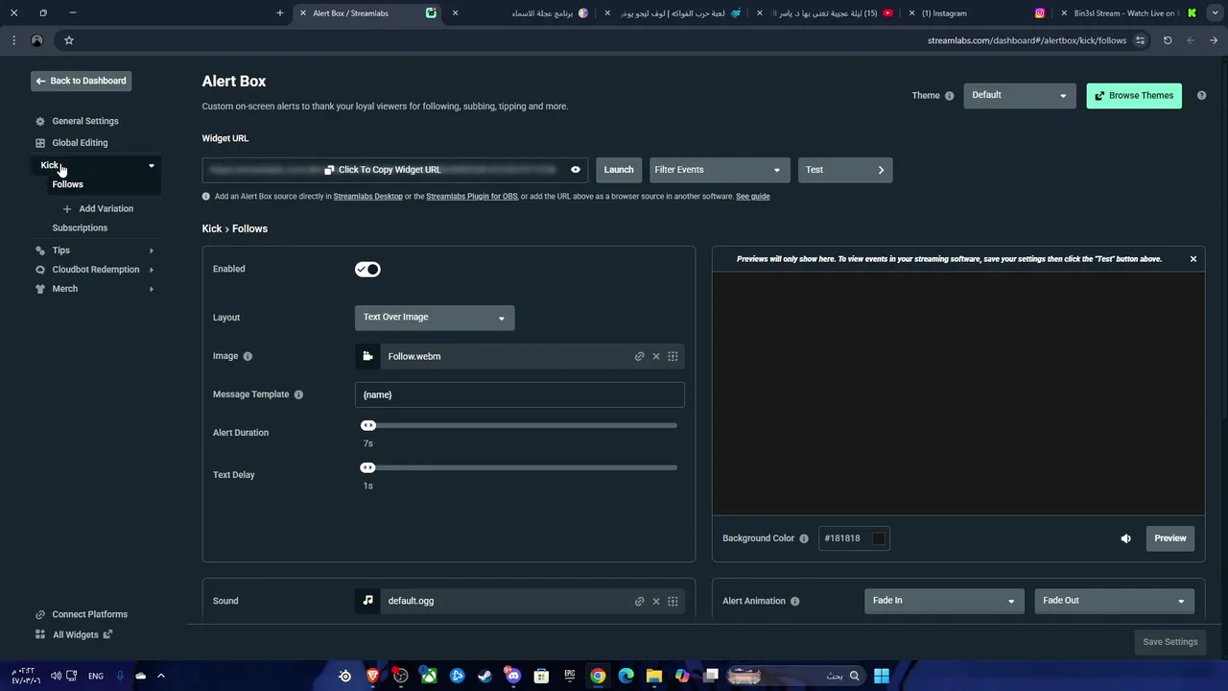Open the Test menu button
Image resolution: width=1228 pixels, height=691 pixels.
(x=845, y=170)
